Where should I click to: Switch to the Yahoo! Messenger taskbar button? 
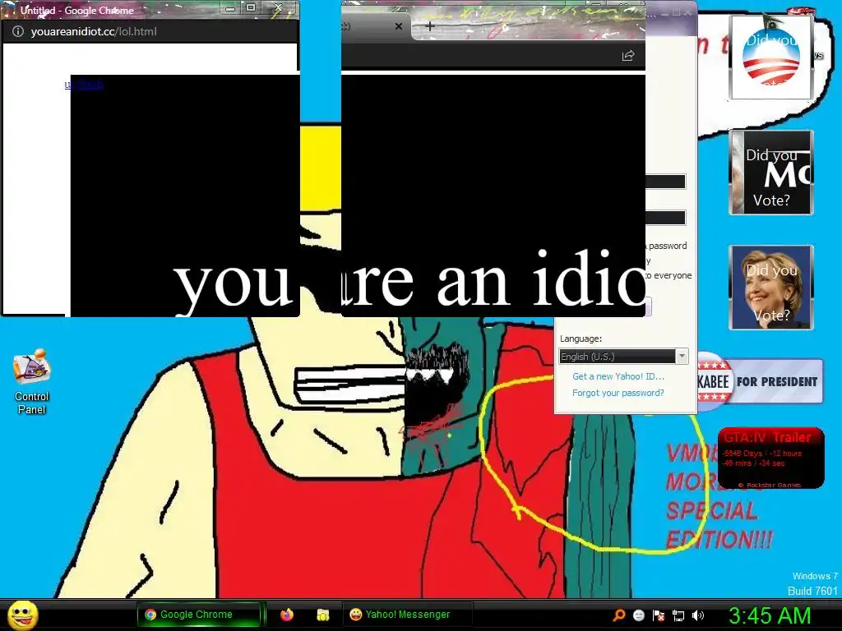(x=407, y=615)
